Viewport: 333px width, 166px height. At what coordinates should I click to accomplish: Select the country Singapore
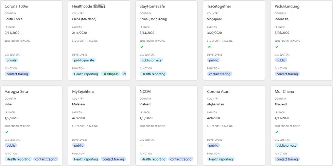(x=214, y=19)
